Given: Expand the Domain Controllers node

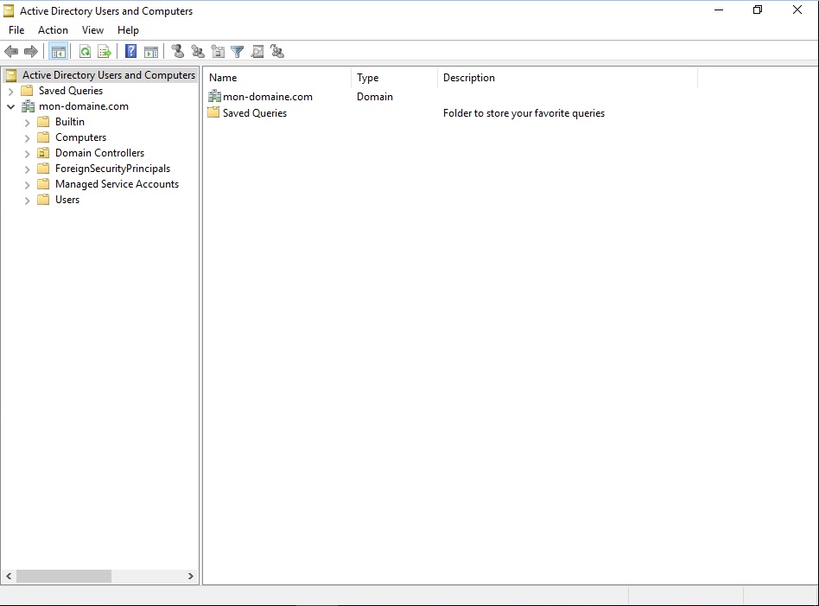Looking at the screenshot, I should 27,154.
